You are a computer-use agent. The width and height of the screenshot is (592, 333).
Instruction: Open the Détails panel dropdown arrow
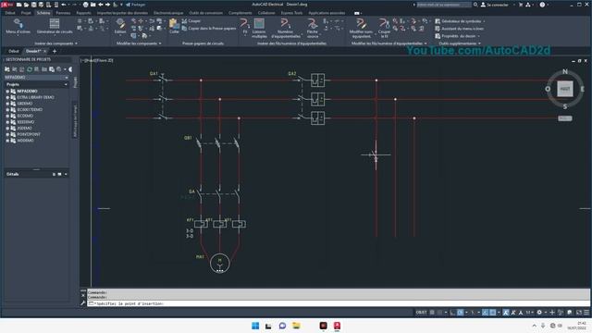[66, 175]
